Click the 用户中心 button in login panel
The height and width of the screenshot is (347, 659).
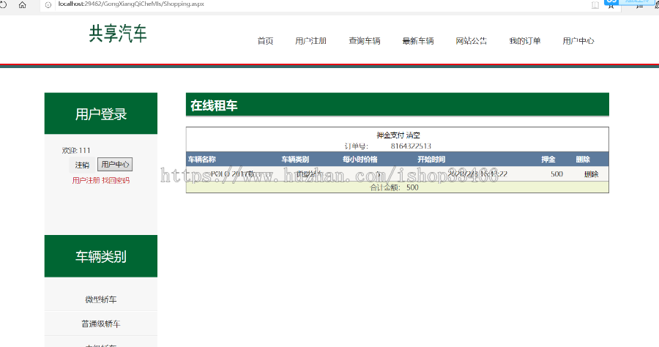coord(115,164)
